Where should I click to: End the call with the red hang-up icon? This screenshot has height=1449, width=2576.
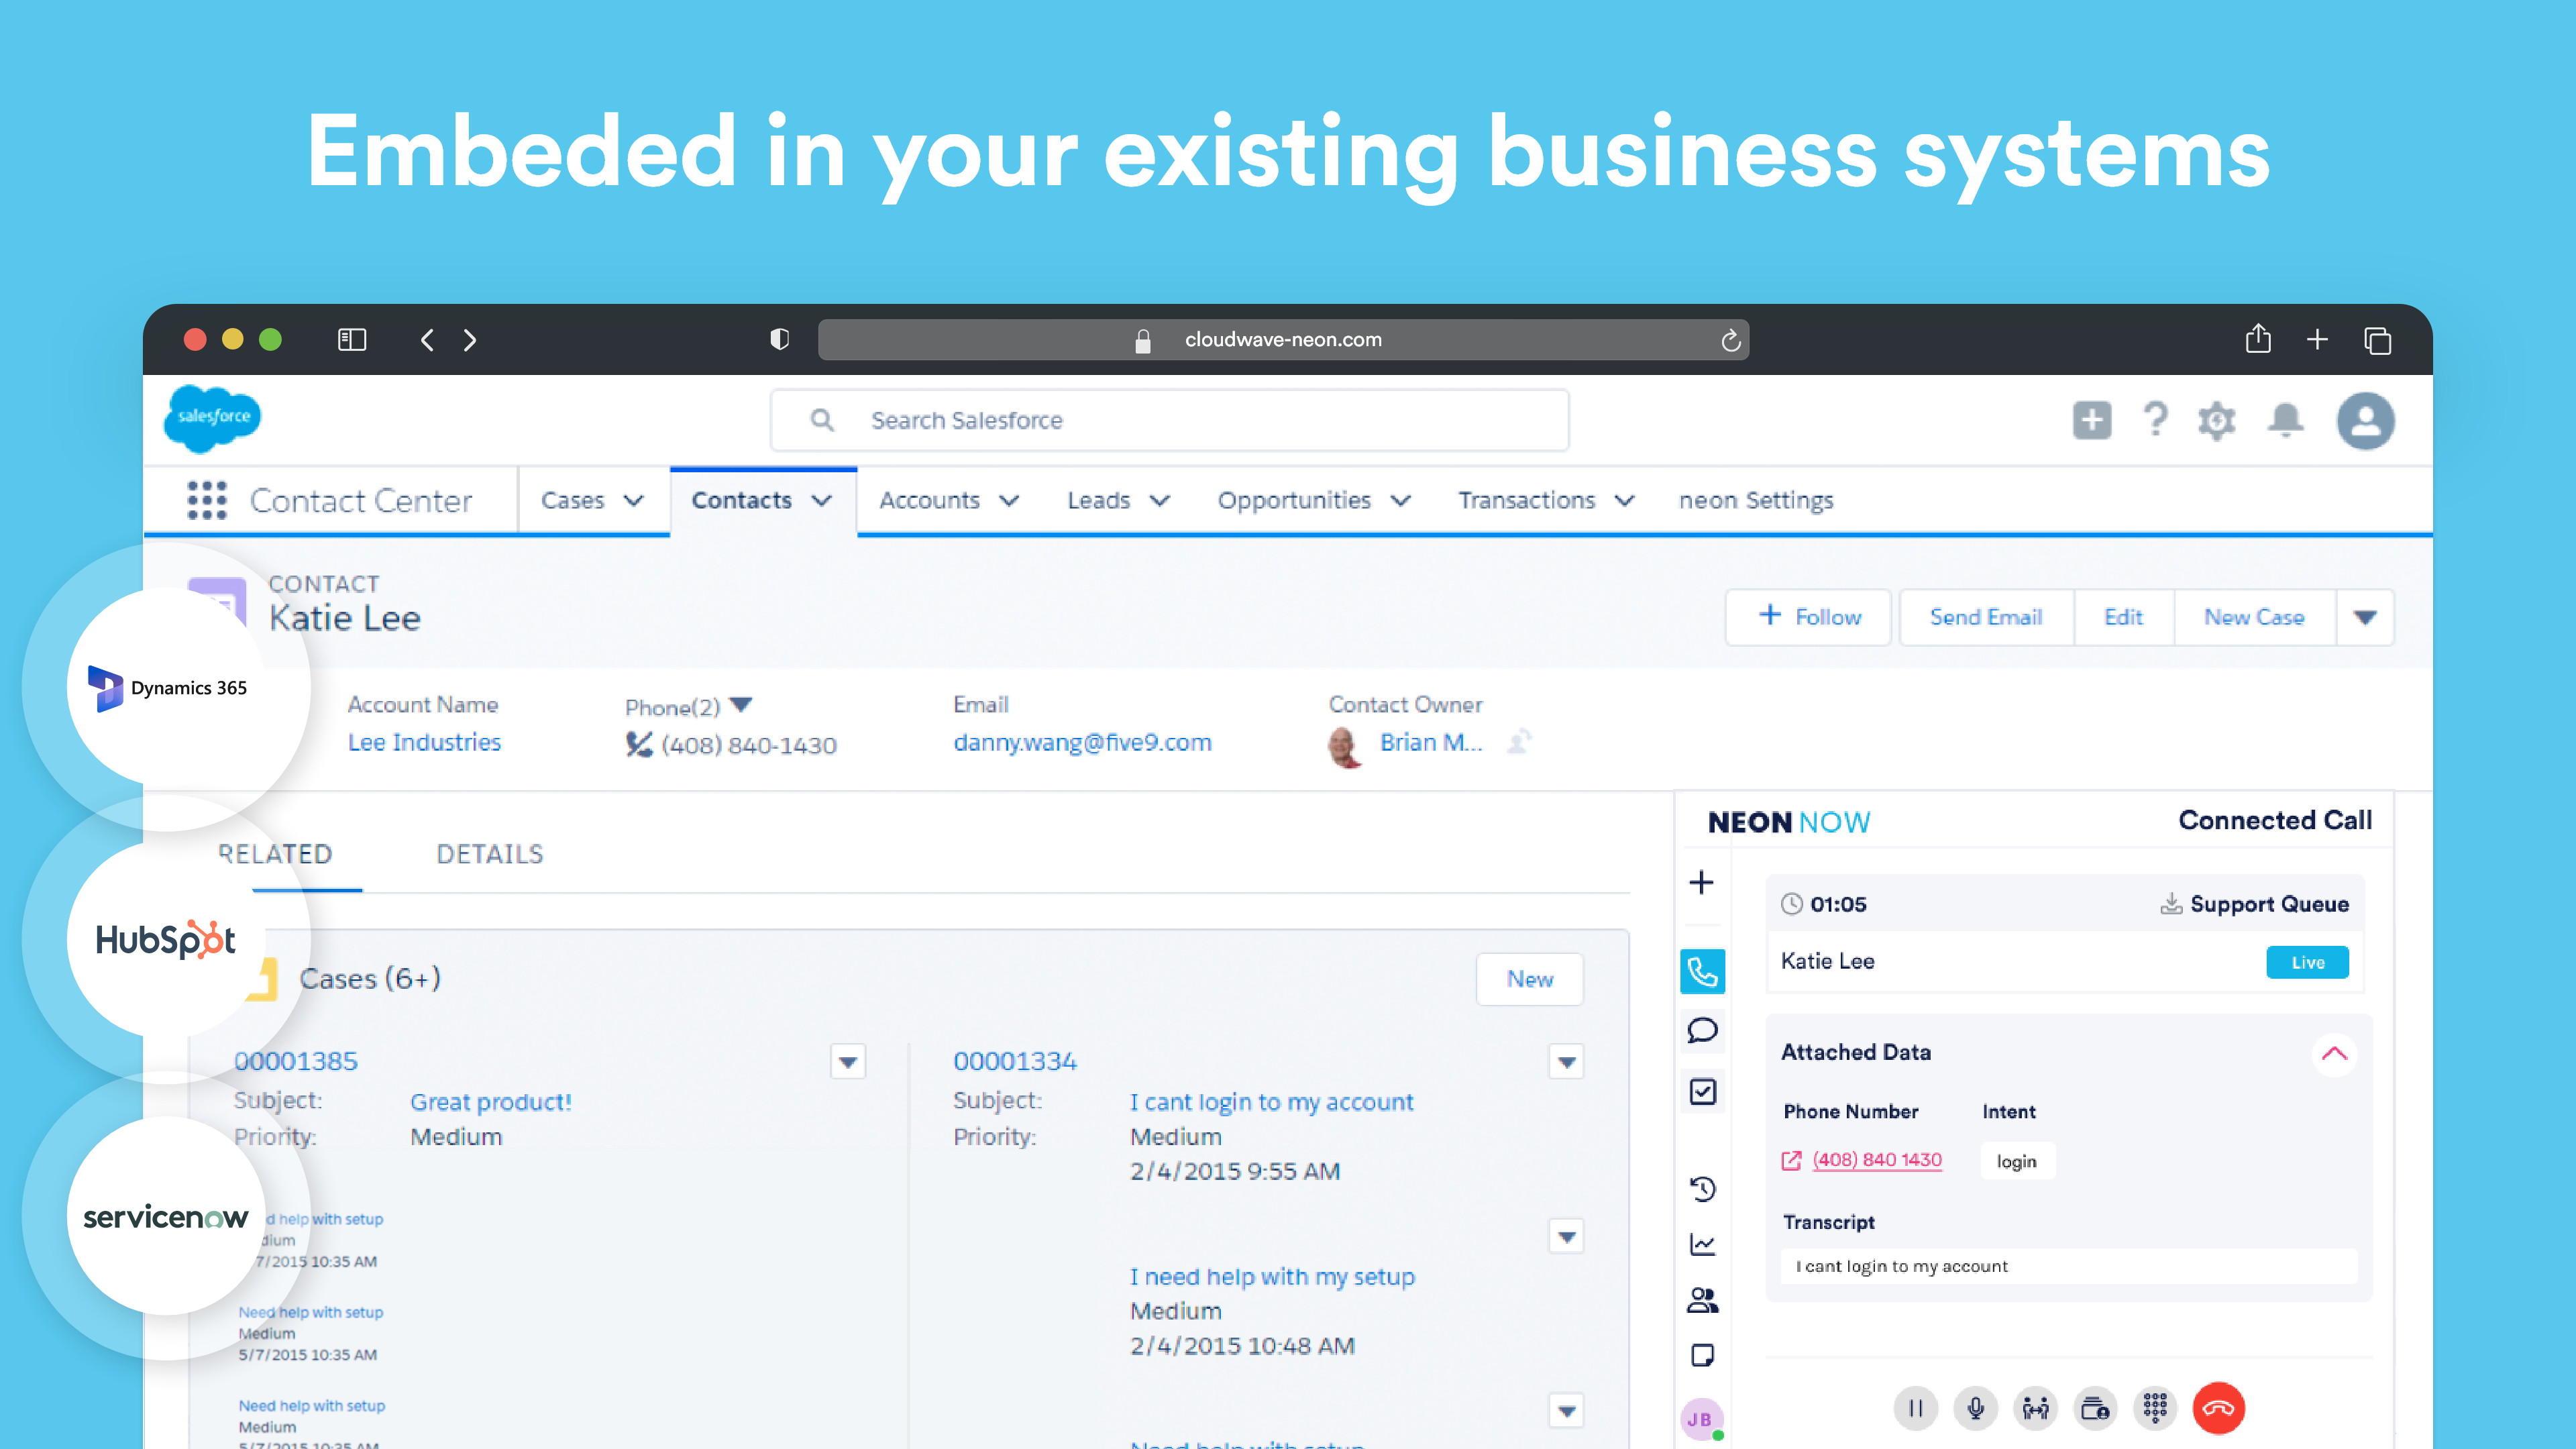click(2218, 1408)
